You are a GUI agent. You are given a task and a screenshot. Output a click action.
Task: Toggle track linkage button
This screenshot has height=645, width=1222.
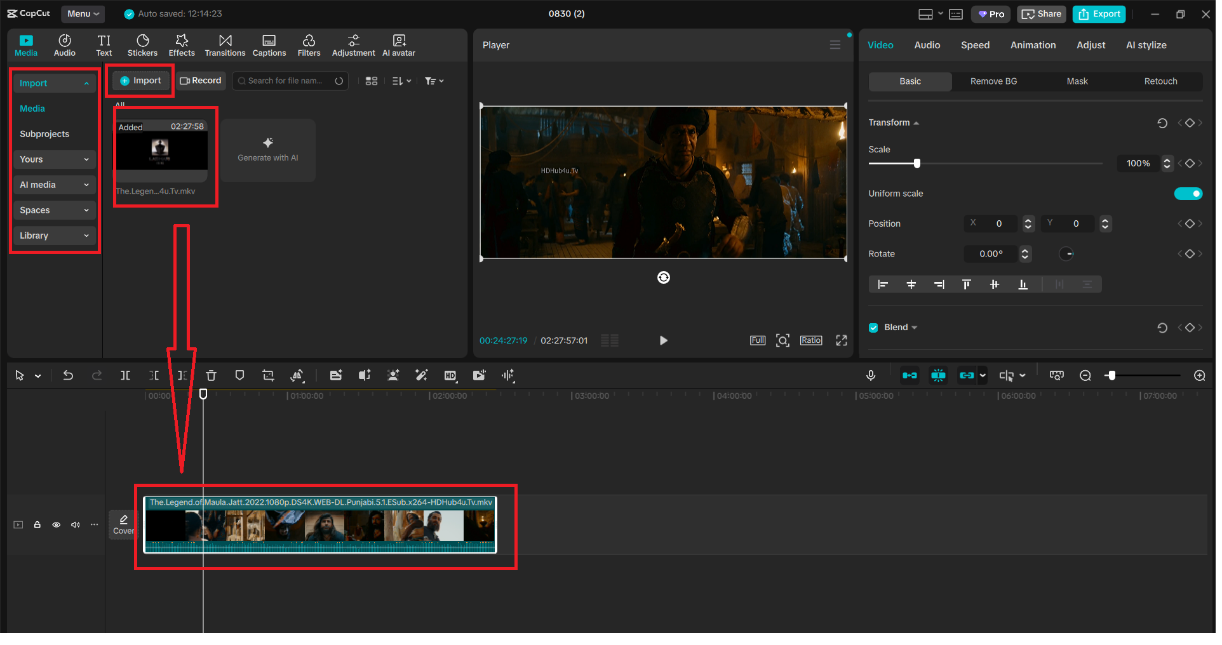point(967,376)
